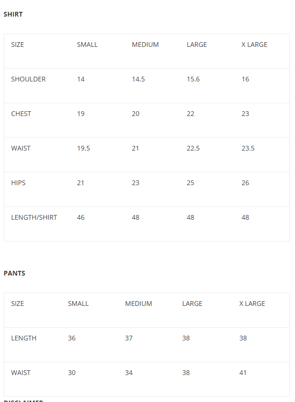295x402 pixels.
Task: Select the shirt waist value 23.5
Action: pyautogui.click(x=248, y=148)
